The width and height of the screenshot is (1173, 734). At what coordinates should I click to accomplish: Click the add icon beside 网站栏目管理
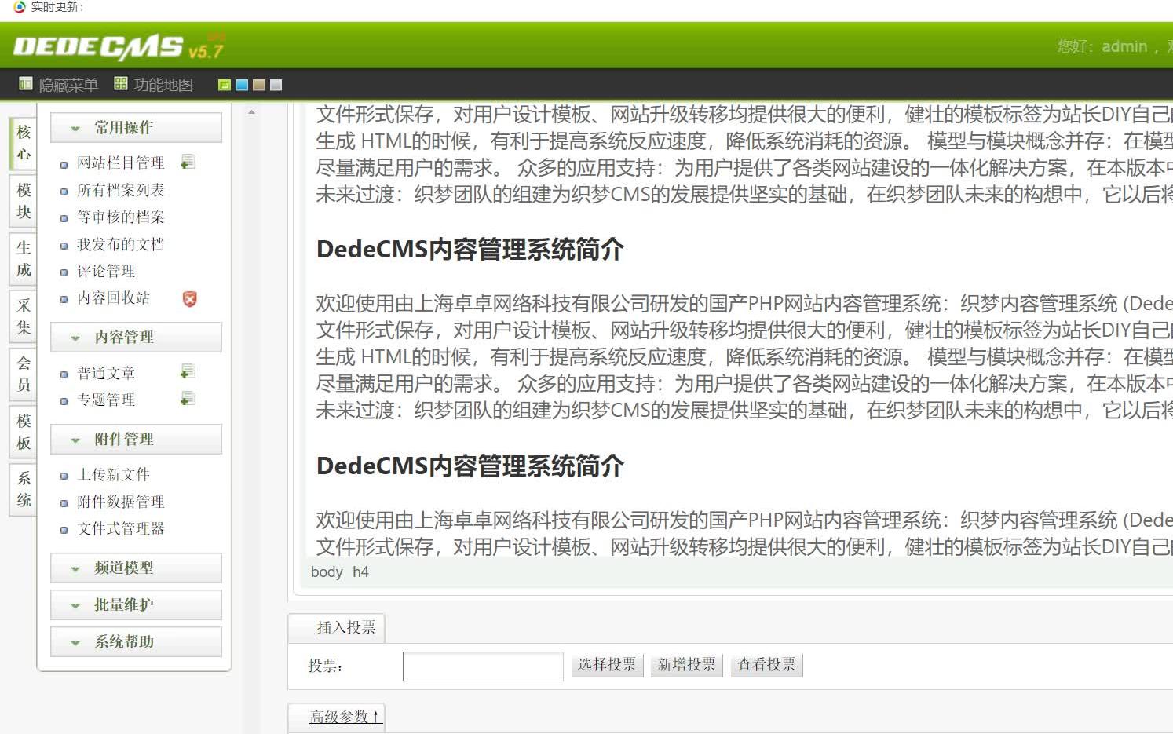[188, 163]
